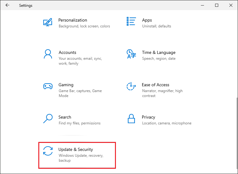The height and width of the screenshot is (174, 238).
Task: Open the Gaming category heading
Action: click(66, 85)
